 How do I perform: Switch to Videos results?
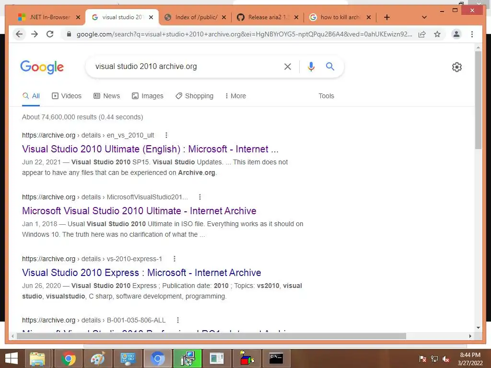coord(67,96)
